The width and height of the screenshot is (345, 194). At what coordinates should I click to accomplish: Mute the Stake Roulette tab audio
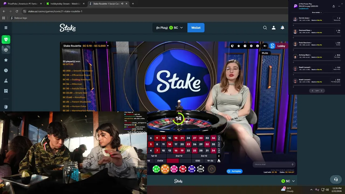[x=122, y=4]
